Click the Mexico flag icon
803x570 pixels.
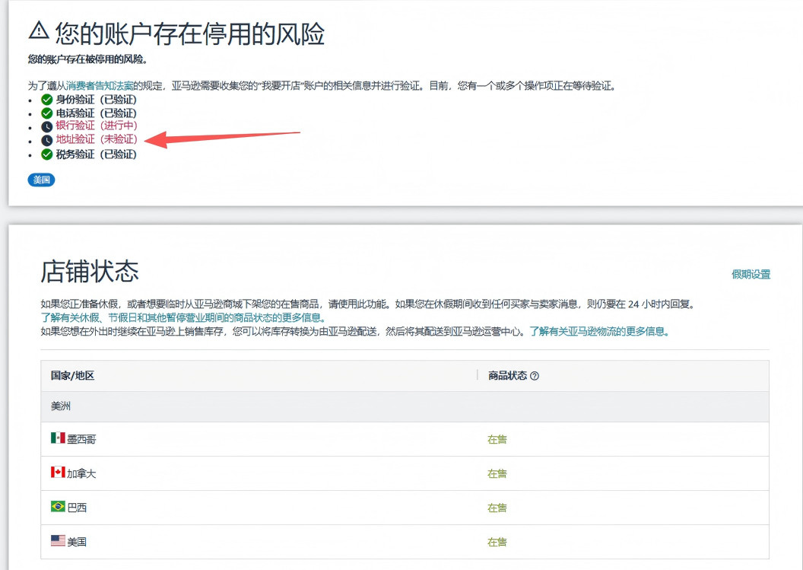click(58, 438)
